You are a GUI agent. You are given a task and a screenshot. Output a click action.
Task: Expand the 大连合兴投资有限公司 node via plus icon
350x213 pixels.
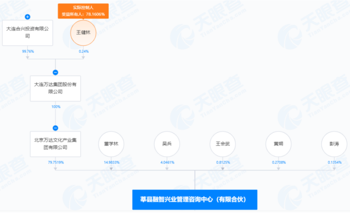pyautogui.click(x=27, y=17)
